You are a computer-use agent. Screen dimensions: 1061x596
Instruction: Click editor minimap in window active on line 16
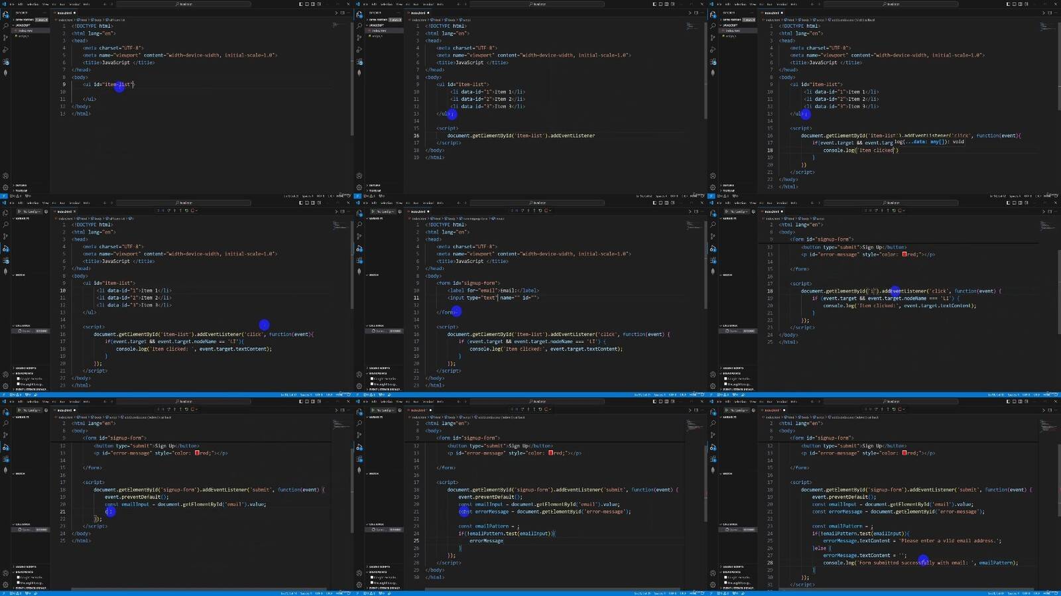pos(692,27)
